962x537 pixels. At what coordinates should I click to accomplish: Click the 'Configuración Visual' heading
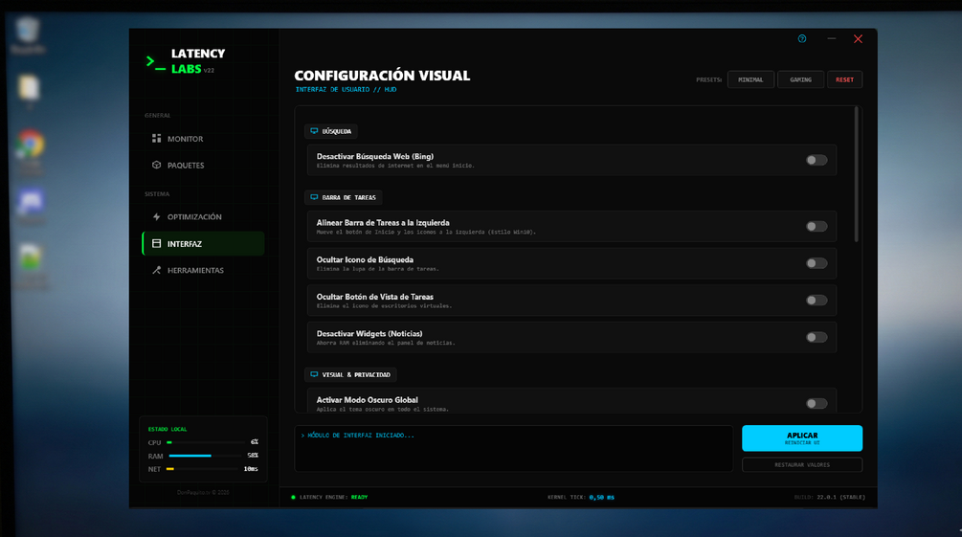[382, 76]
